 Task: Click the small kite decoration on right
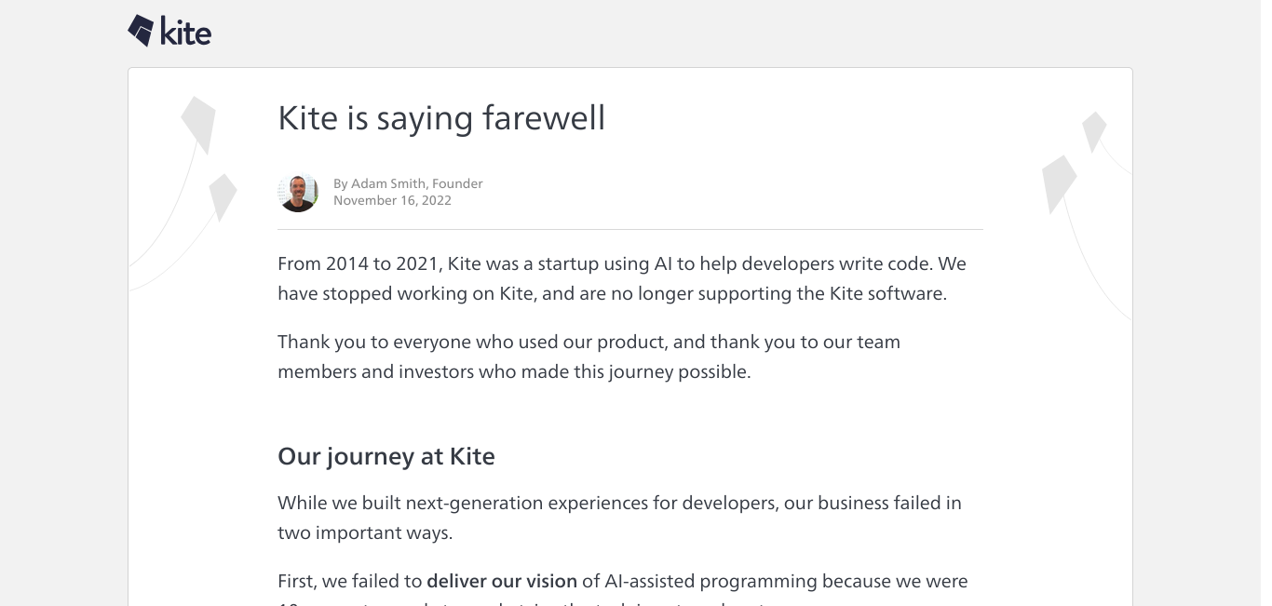click(x=1094, y=132)
